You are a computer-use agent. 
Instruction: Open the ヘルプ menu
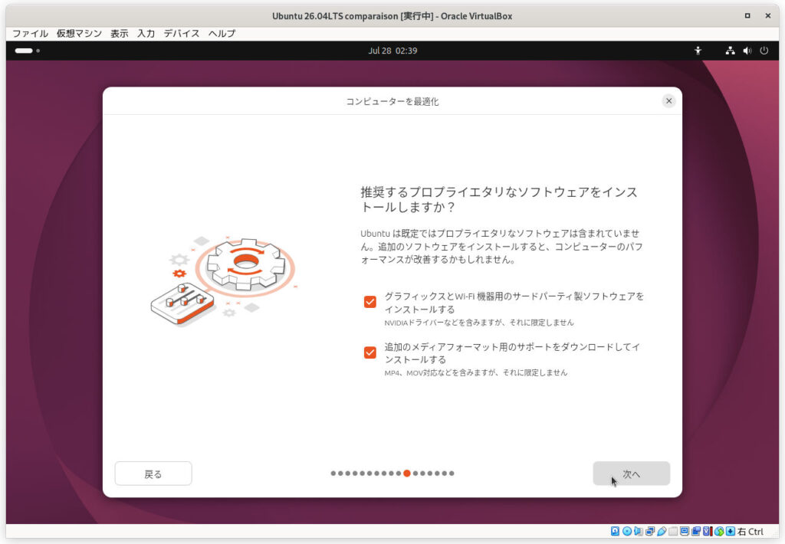click(x=222, y=34)
